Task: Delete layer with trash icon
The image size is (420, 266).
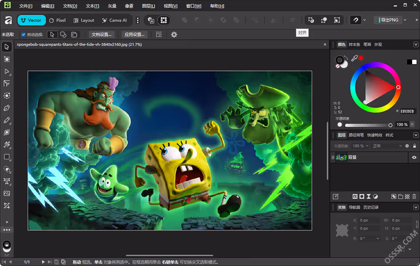Action: [x=414, y=196]
